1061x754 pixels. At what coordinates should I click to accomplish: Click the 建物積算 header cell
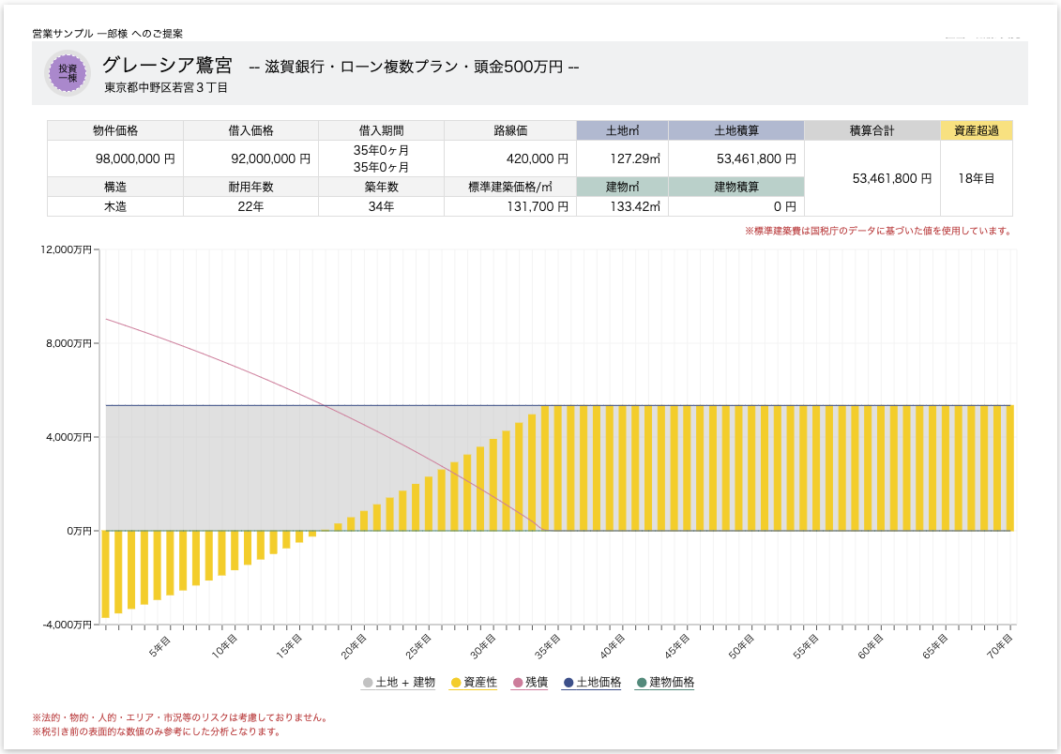pos(736,187)
